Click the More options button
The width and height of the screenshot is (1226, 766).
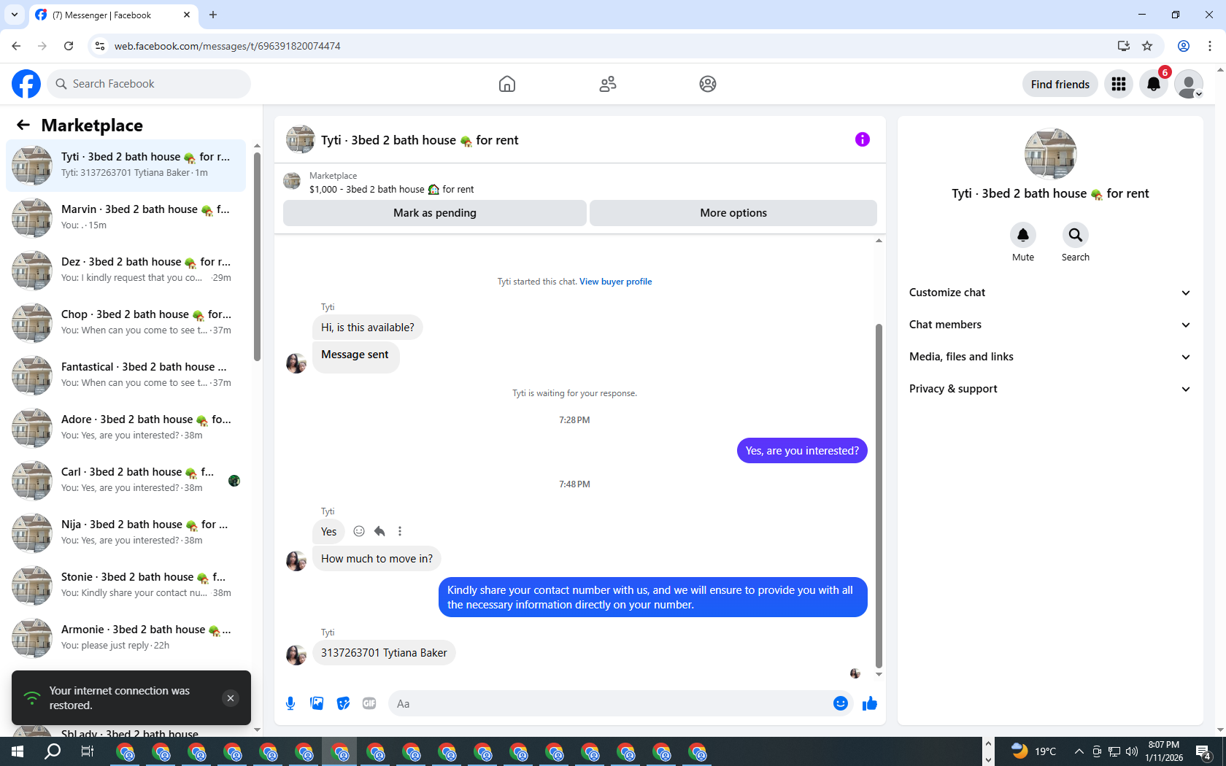[733, 213]
